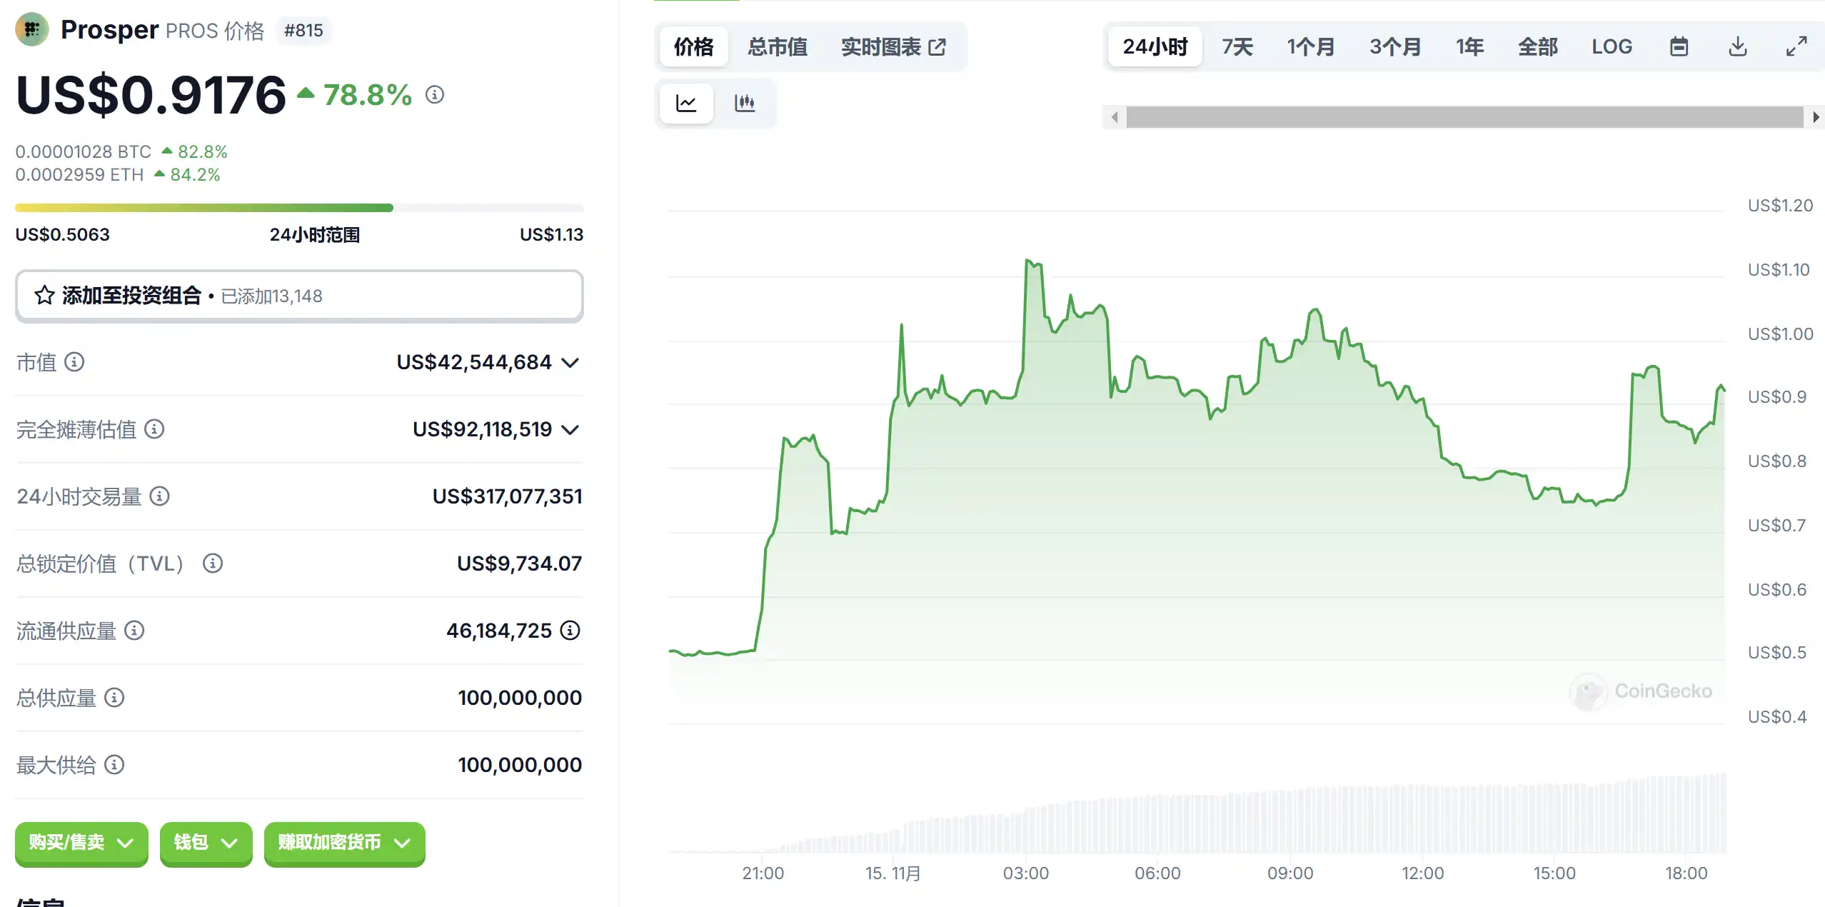
Task: Switch to the candlestick chart icon
Action: (744, 103)
